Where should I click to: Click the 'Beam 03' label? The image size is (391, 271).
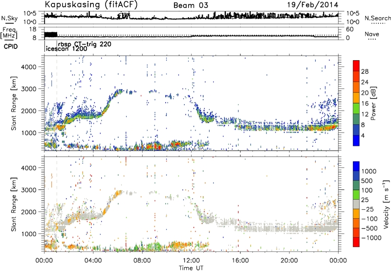click(x=191, y=5)
